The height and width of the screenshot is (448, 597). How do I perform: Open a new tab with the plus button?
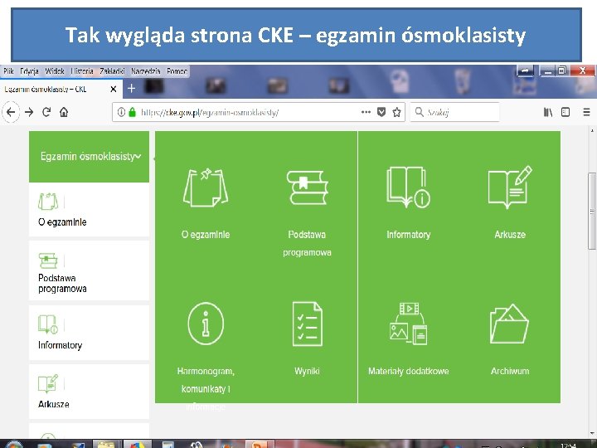[x=131, y=89]
